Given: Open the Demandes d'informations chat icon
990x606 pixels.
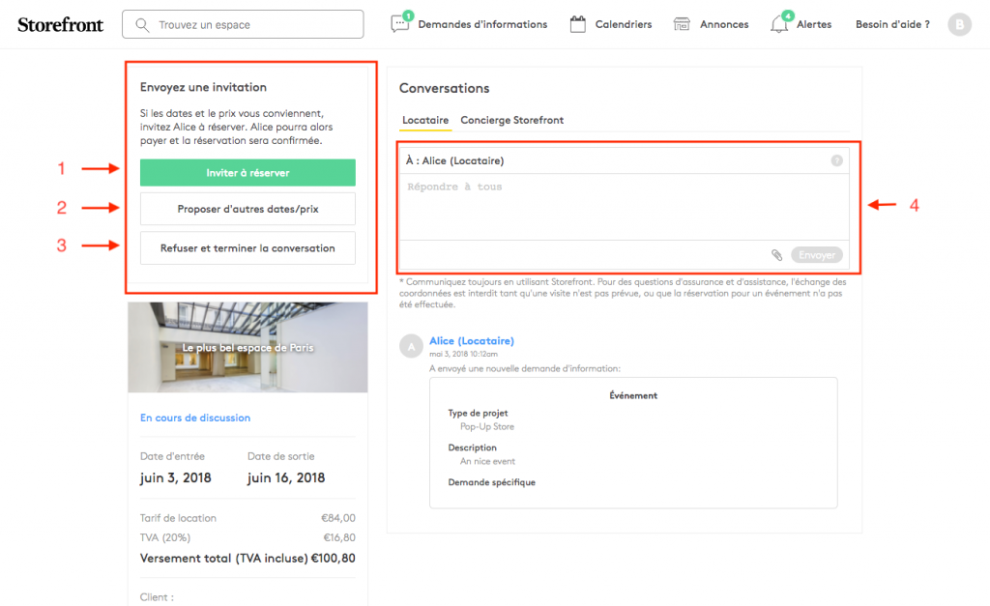Looking at the screenshot, I should [x=400, y=24].
